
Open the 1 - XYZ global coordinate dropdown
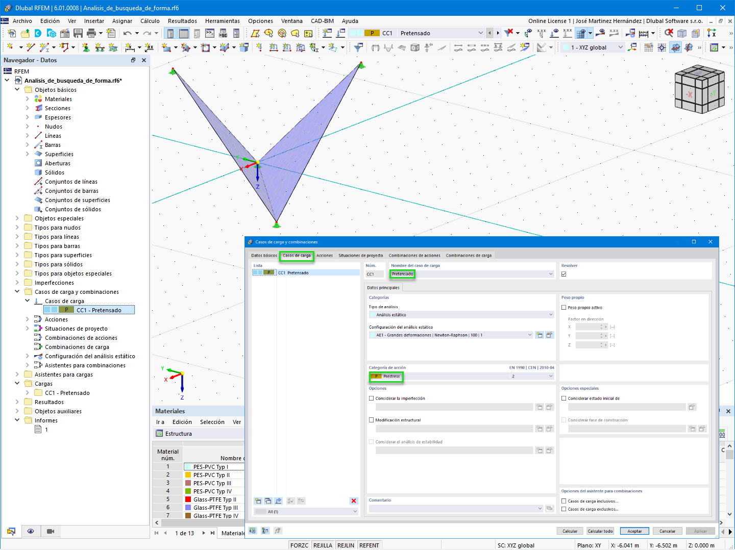[x=593, y=47]
